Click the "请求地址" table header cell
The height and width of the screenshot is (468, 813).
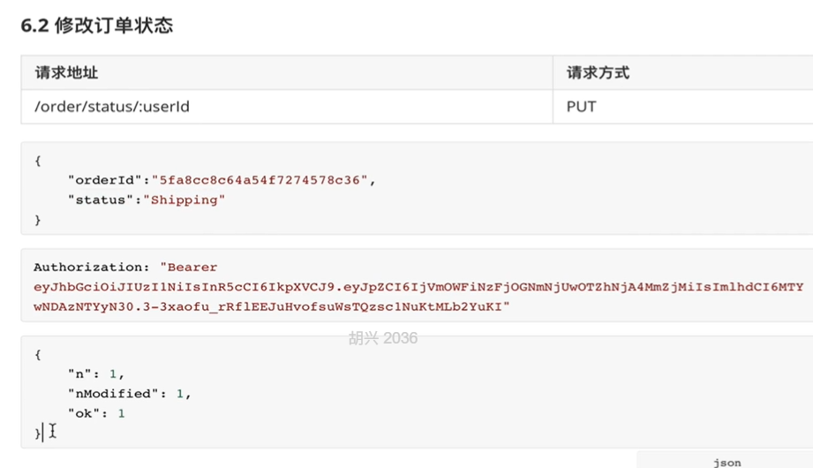coord(66,72)
